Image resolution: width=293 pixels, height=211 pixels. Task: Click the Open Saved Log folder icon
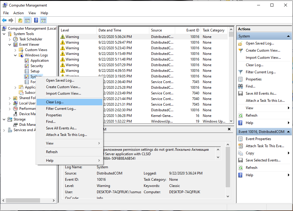[240, 44]
